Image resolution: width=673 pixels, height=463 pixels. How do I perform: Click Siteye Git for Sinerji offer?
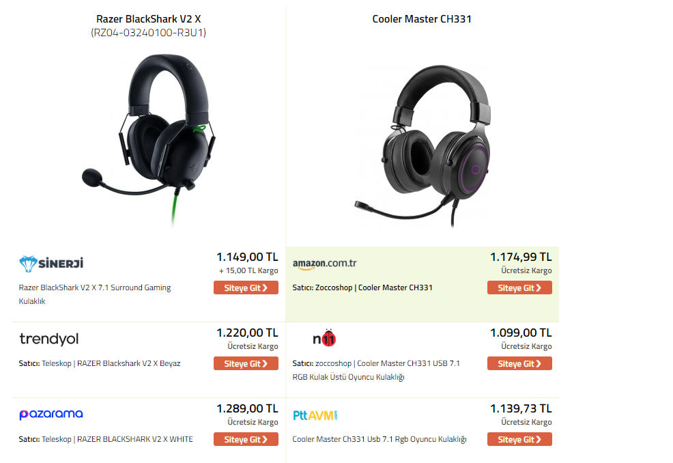click(246, 287)
